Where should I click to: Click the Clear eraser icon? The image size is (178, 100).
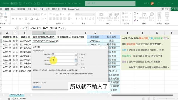[135, 21]
